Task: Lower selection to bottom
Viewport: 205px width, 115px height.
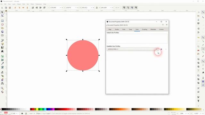Action: 33,8
